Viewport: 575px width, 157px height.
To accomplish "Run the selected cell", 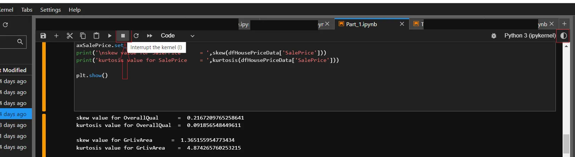I will point(110,36).
